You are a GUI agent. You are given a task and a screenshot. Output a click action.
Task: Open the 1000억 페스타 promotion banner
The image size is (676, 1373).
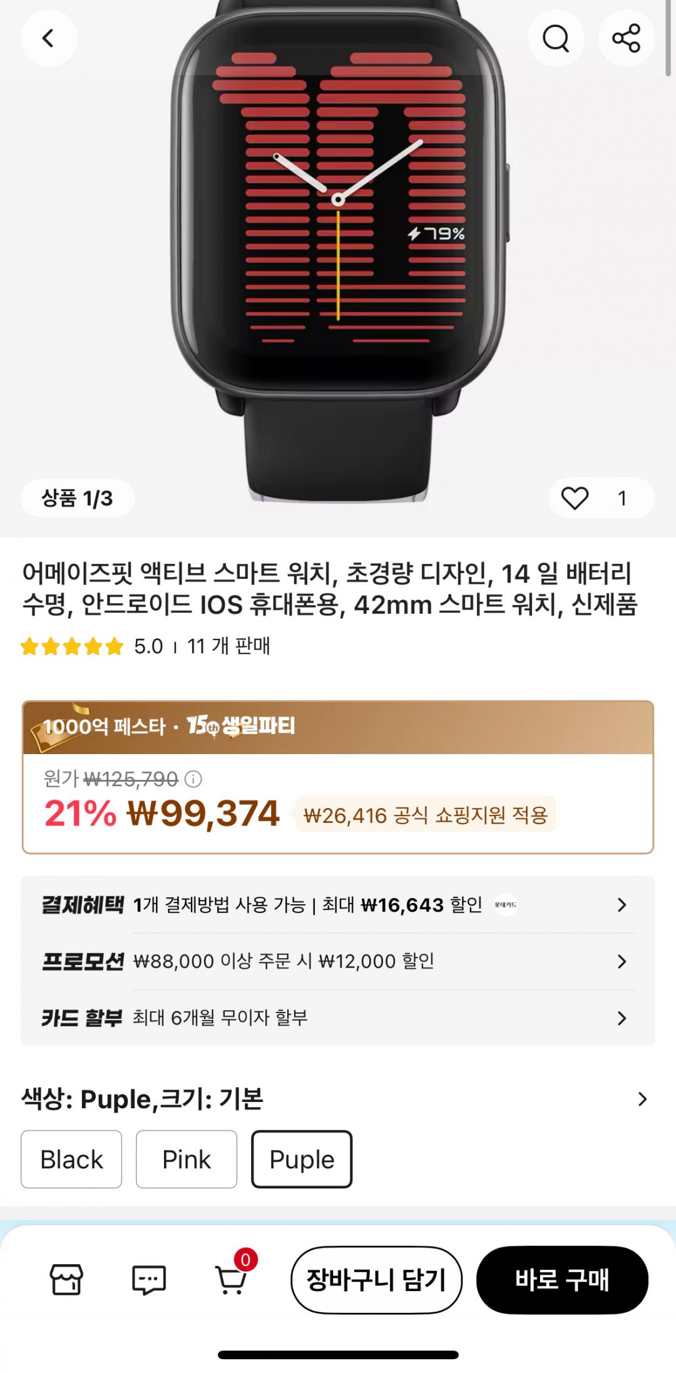pos(338,727)
